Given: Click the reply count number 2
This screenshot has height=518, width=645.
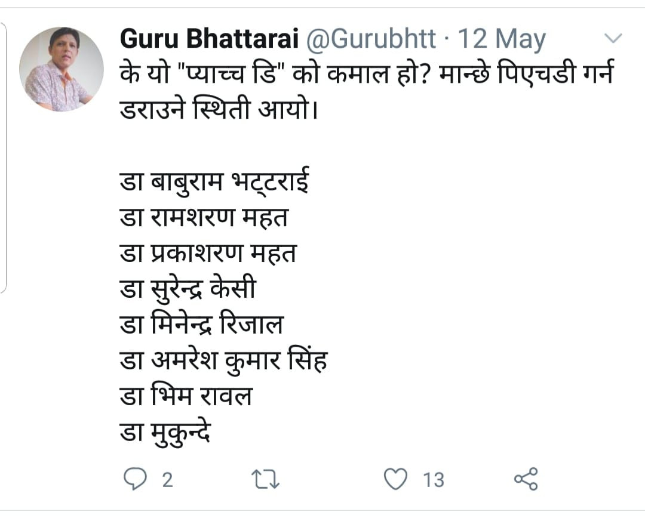Looking at the screenshot, I should pos(168,479).
